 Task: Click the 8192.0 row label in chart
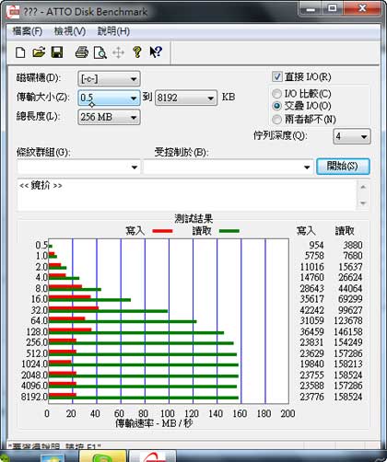point(34,397)
